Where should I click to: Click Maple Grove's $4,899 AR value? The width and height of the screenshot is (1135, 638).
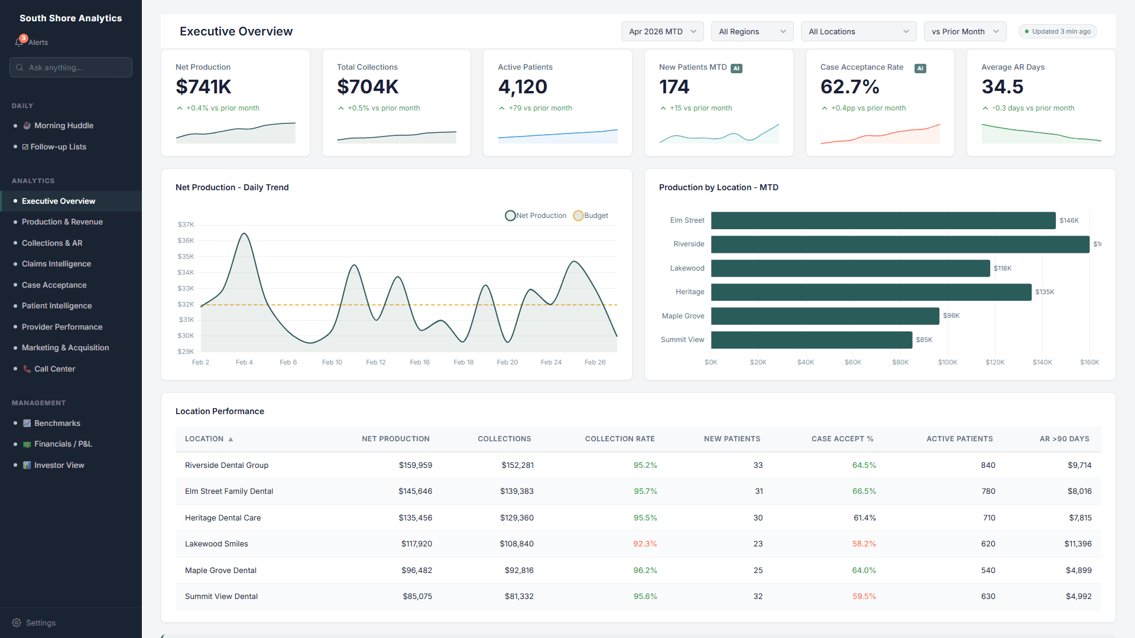pos(1079,571)
